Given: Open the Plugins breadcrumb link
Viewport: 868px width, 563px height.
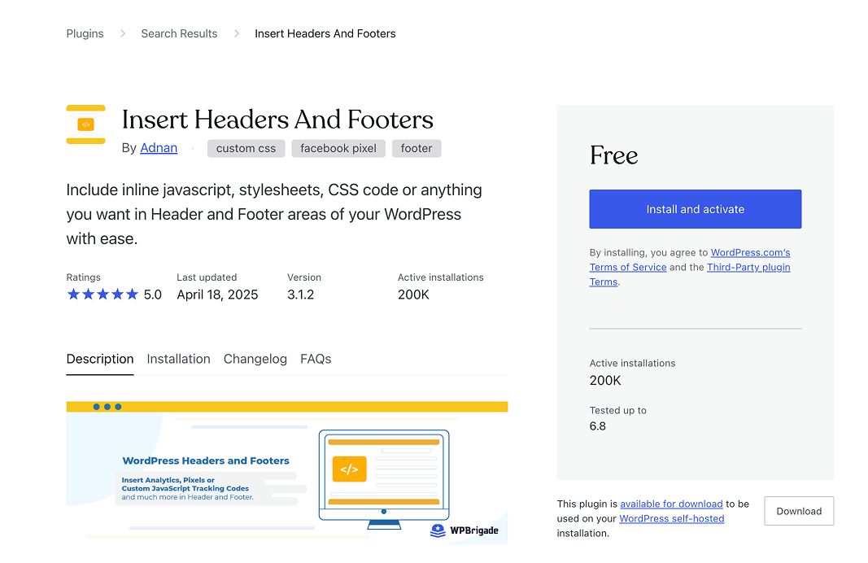Looking at the screenshot, I should (x=85, y=33).
